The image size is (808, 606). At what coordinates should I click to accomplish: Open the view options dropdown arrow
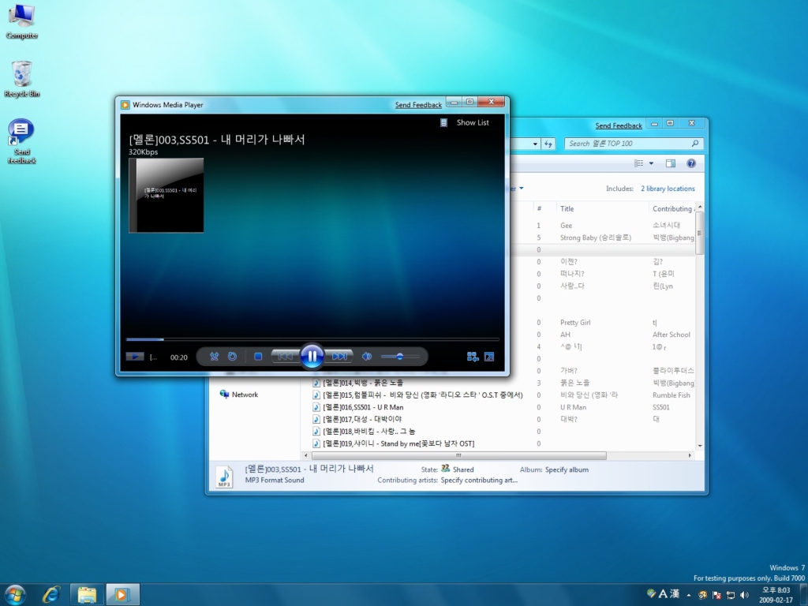coord(651,163)
